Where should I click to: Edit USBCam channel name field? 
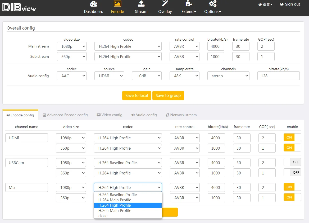point(27,163)
